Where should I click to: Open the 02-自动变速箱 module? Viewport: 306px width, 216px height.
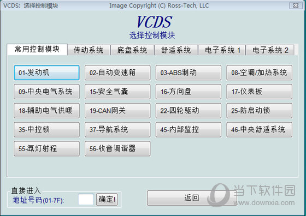[x=117, y=73]
